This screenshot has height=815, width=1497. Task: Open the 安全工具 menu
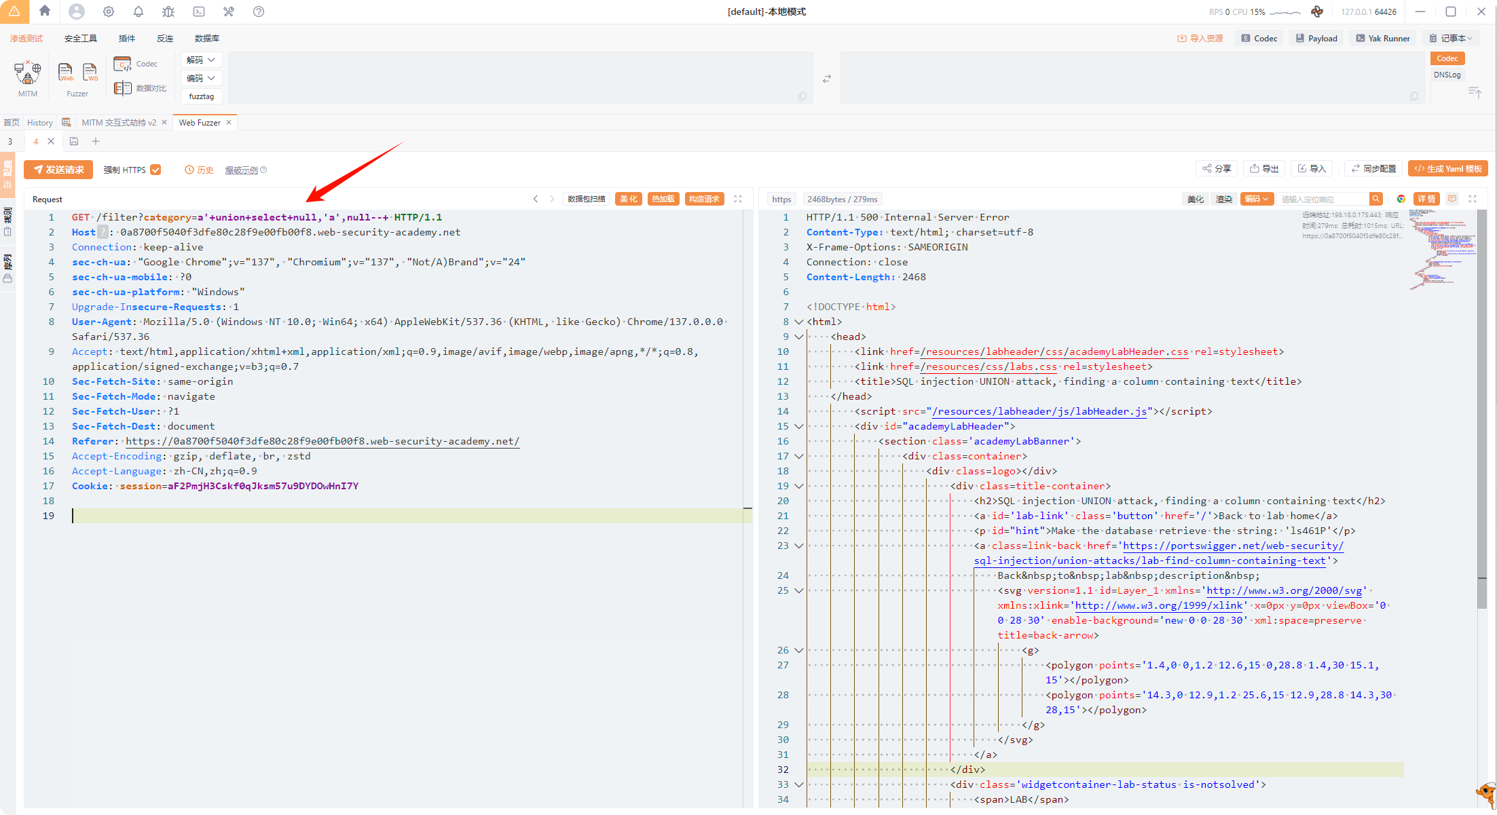[x=80, y=39]
